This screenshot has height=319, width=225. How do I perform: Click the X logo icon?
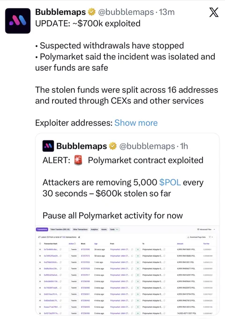(214, 12)
